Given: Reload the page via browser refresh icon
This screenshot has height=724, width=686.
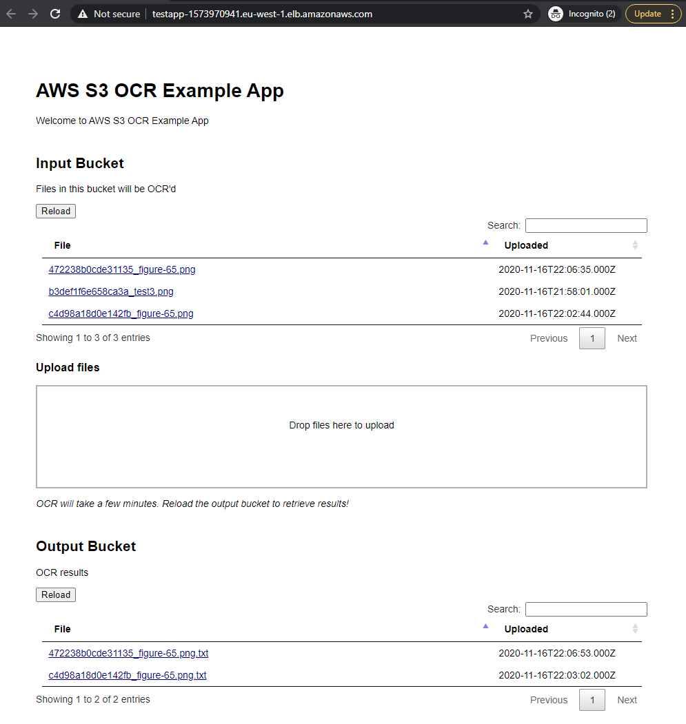Looking at the screenshot, I should [55, 14].
